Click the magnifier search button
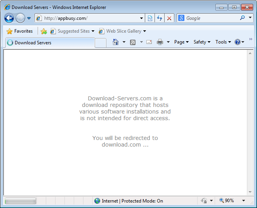This screenshot has height=208, width=257. click(x=242, y=18)
